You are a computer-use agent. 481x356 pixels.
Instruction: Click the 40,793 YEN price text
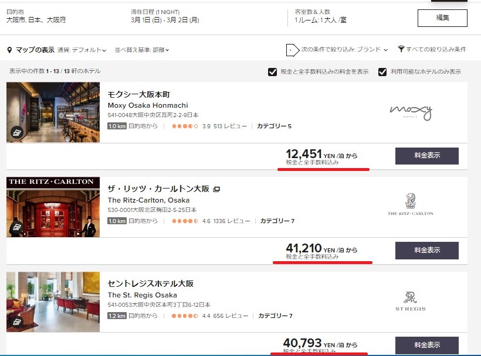point(320,343)
